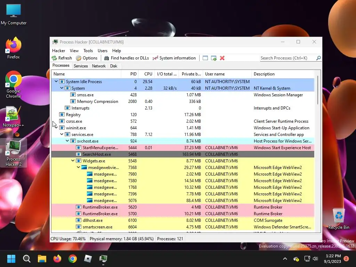
Task: Click the CPU Usage status bar entry
Action: [x=68, y=239]
